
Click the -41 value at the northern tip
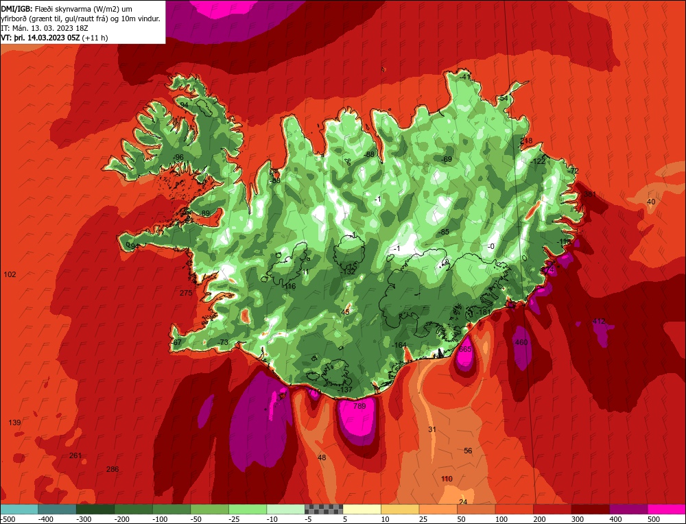click(464, 77)
